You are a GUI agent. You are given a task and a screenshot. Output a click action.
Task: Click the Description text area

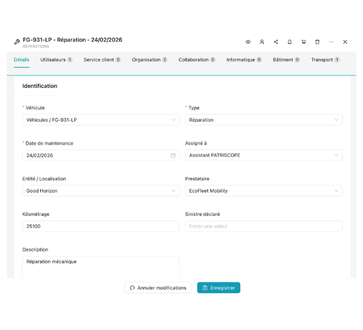[x=101, y=267]
